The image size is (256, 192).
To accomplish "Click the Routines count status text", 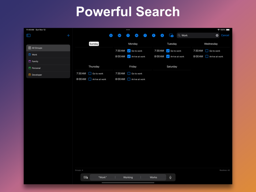I will coord(225,170).
